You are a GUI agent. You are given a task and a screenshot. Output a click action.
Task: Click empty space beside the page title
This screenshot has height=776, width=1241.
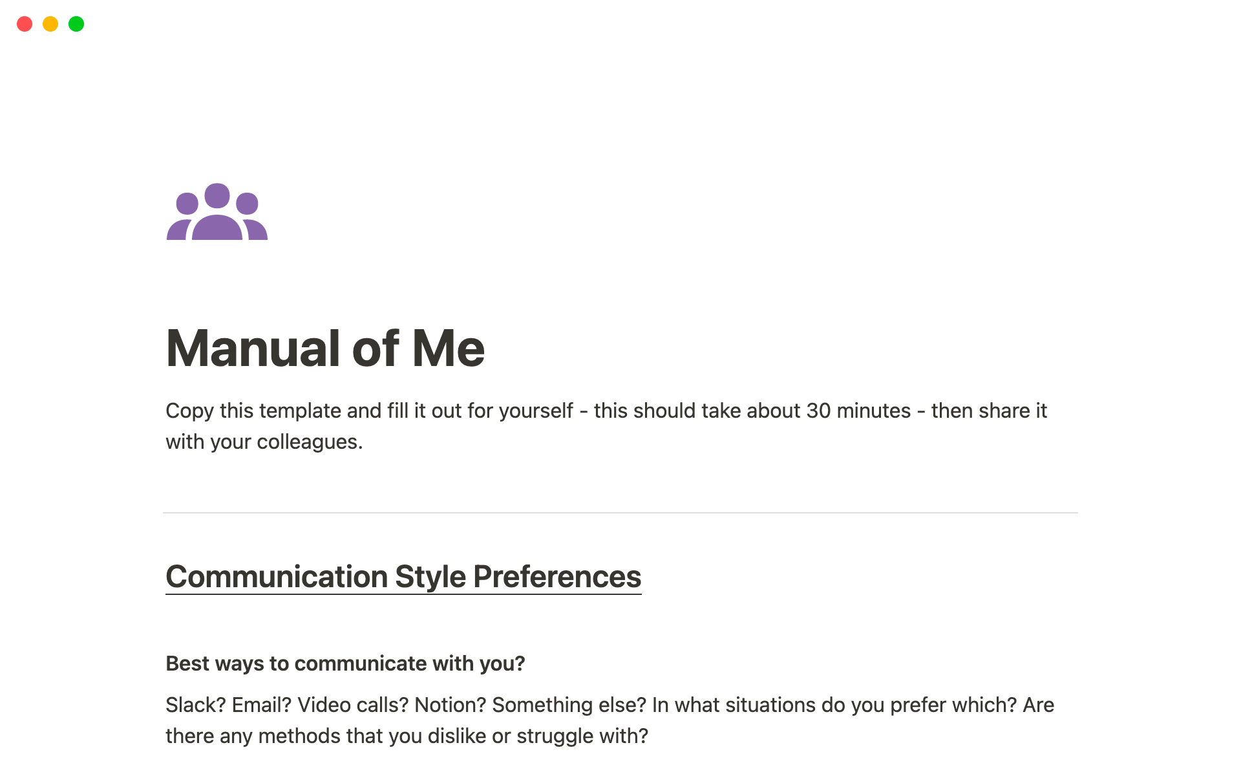(776, 349)
